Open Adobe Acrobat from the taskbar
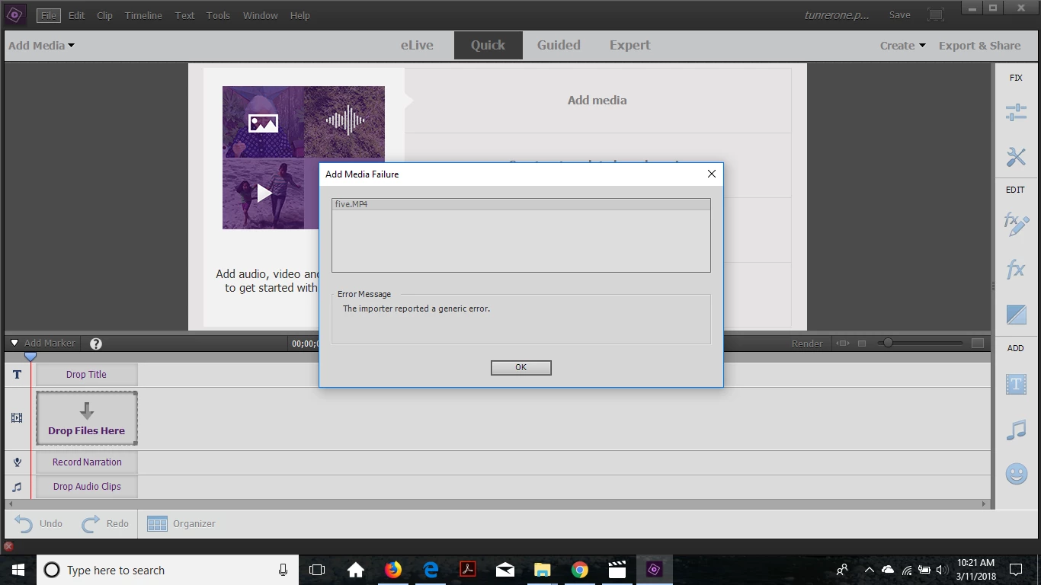Screen dimensions: 1041x585 [467, 570]
